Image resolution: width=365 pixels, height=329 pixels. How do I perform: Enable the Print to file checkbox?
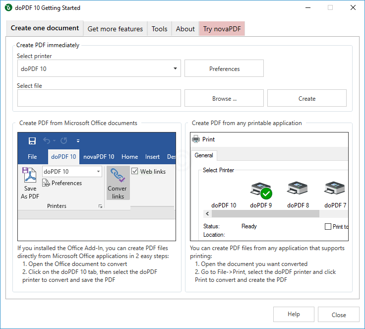(x=328, y=226)
